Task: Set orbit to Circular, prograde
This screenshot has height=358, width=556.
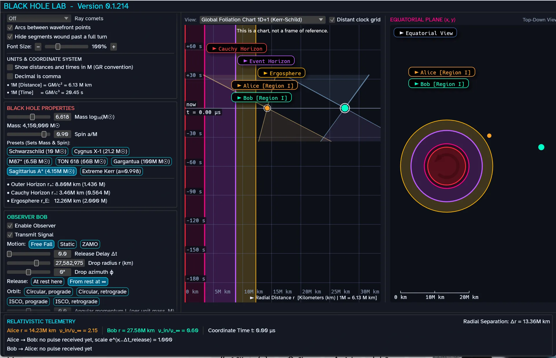Action: [x=48, y=292]
